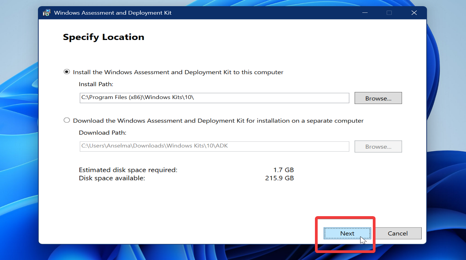Click the minimize icon on the installer window
466x260 pixels.
(x=365, y=12)
